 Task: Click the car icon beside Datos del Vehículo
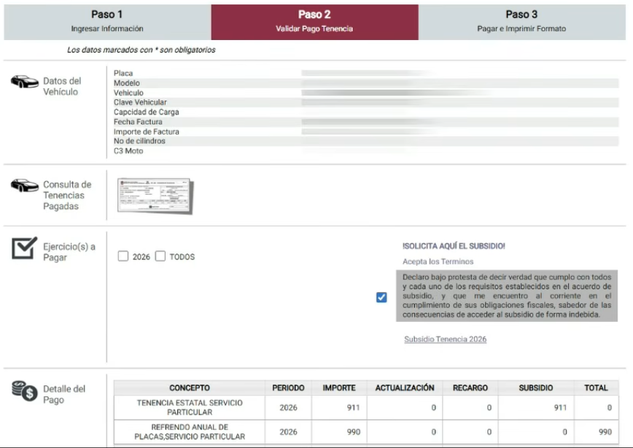pyautogui.click(x=25, y=82)
